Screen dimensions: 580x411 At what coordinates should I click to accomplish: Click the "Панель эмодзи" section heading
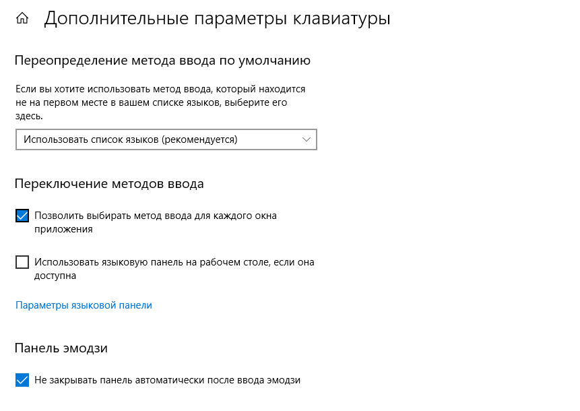click(61, 348)
